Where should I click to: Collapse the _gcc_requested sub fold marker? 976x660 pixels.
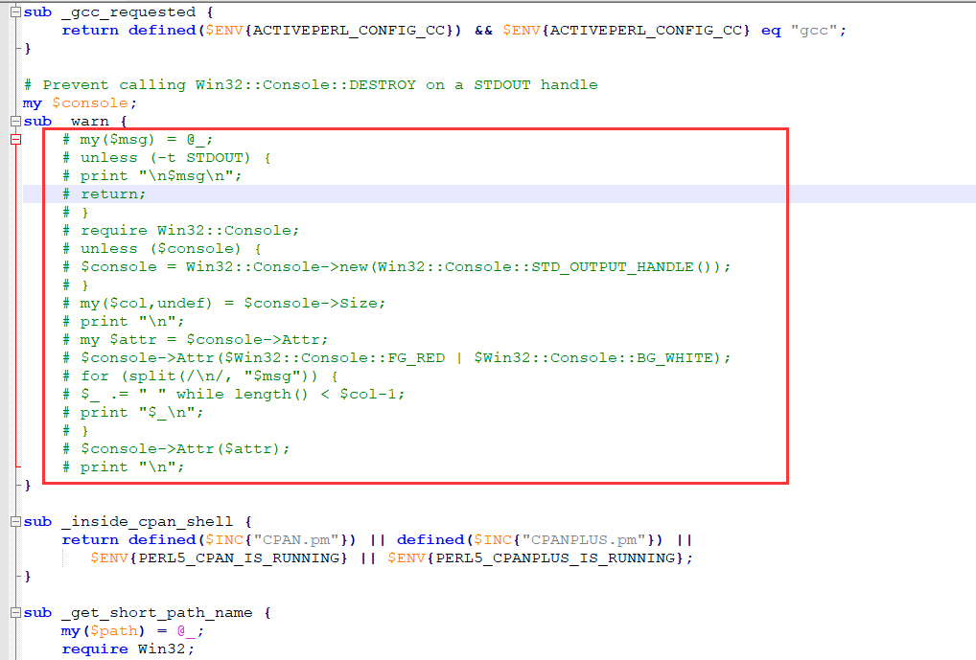pos(15,12)
